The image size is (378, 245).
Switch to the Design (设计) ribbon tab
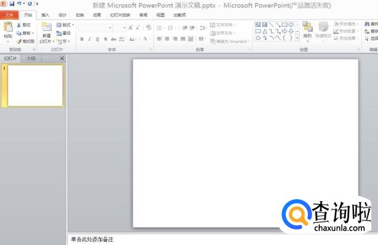62,15
